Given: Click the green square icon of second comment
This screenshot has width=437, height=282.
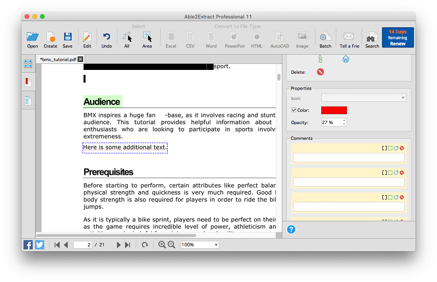Looking at the screenshot, I should 390,173.
